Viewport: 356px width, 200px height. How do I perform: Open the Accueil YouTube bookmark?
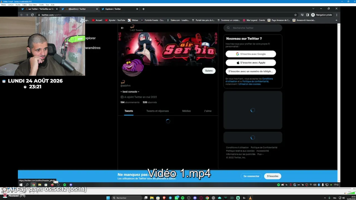97,20
